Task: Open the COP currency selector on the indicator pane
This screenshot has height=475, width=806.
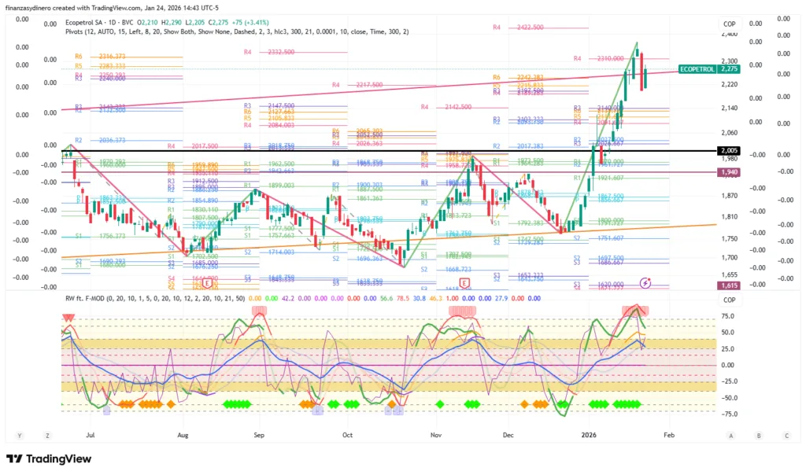Action: pos(729,300)
